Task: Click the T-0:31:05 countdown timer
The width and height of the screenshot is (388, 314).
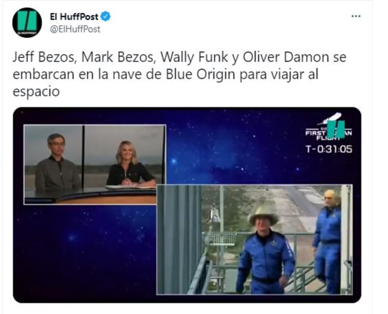Action: (x=329, y=149)
